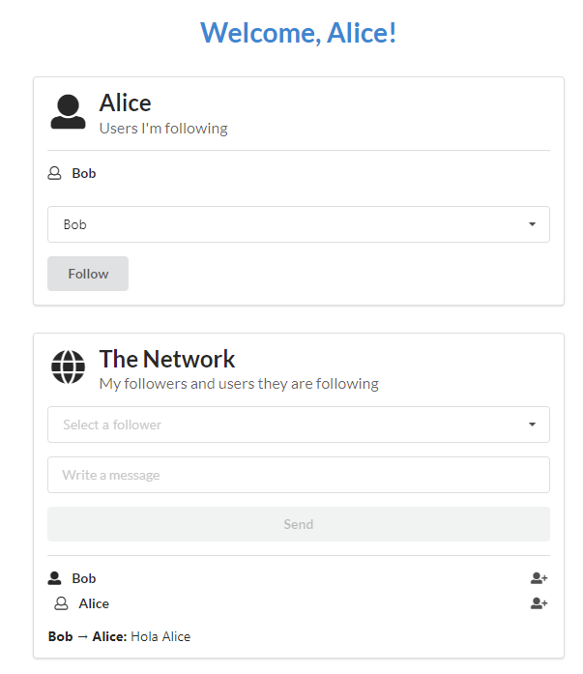Expand the Bob user selection dropdown

(298, 224)
